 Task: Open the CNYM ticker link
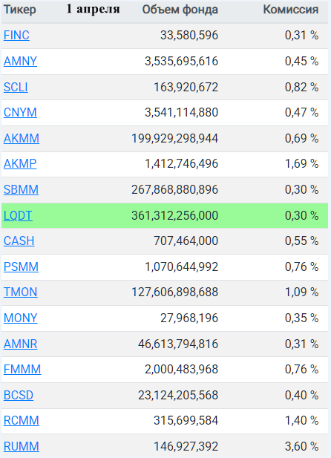point(20,112)
